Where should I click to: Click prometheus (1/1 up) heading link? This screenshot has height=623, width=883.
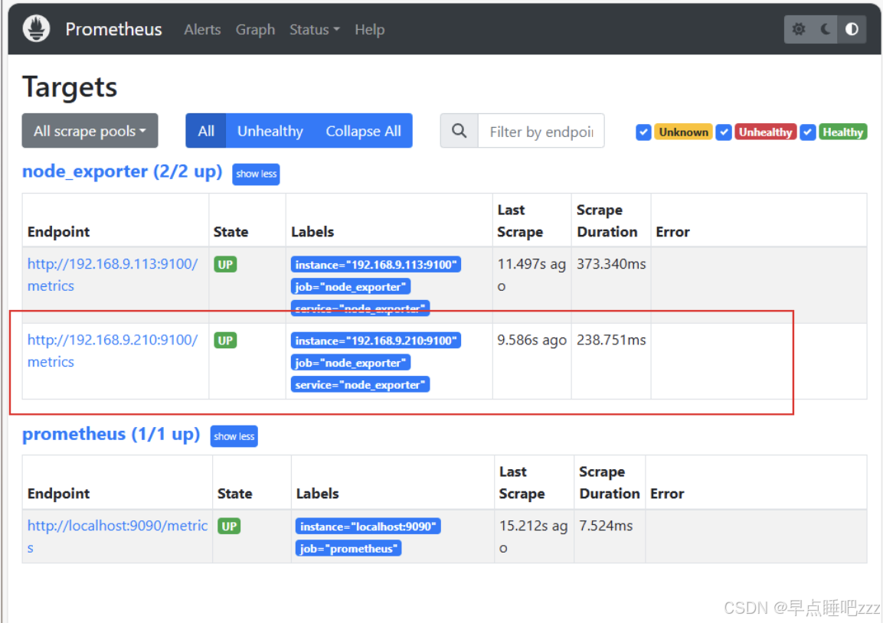click(x=111, y=434)
